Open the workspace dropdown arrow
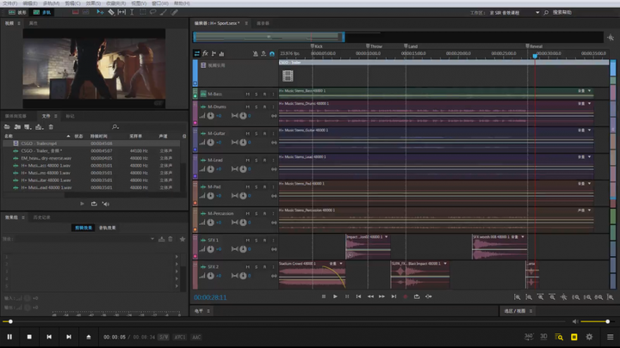This screenshot has height=348, width=620. 537,13
